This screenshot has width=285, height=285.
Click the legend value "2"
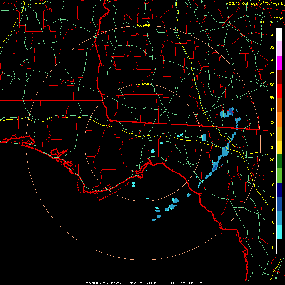(273, 235)
